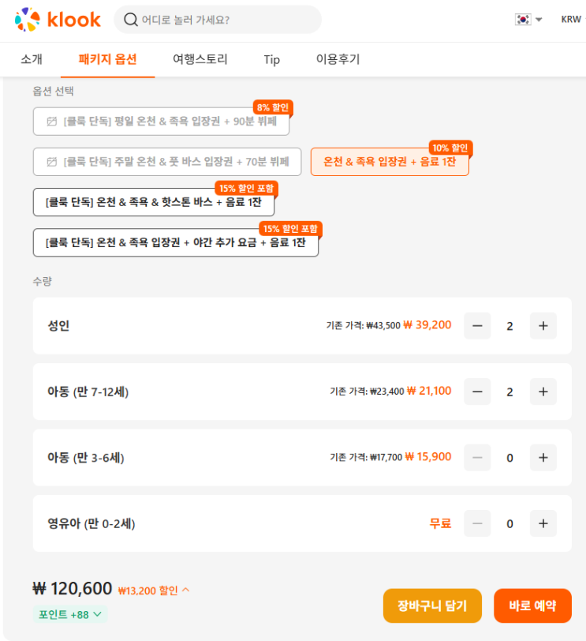Decrease adult (성인) quantity with minus
The height and width of the screenshot is (641, 586).
477,325
